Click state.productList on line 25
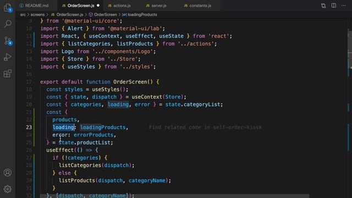The width and height of the screenshot is (352, 198). (85, 142)
